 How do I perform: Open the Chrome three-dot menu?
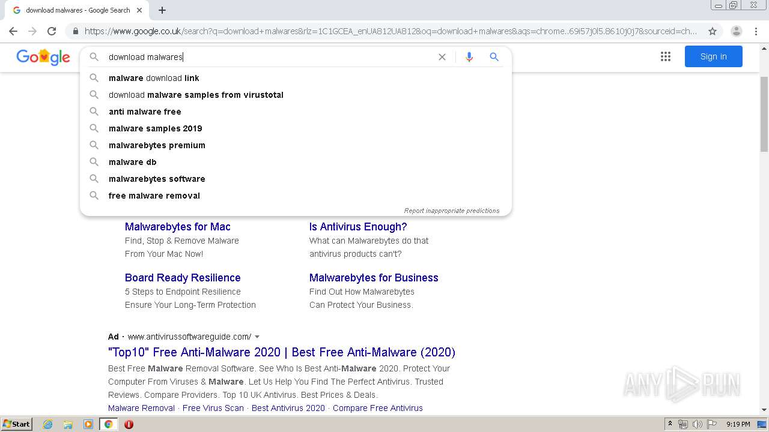(x=756, y=31)
